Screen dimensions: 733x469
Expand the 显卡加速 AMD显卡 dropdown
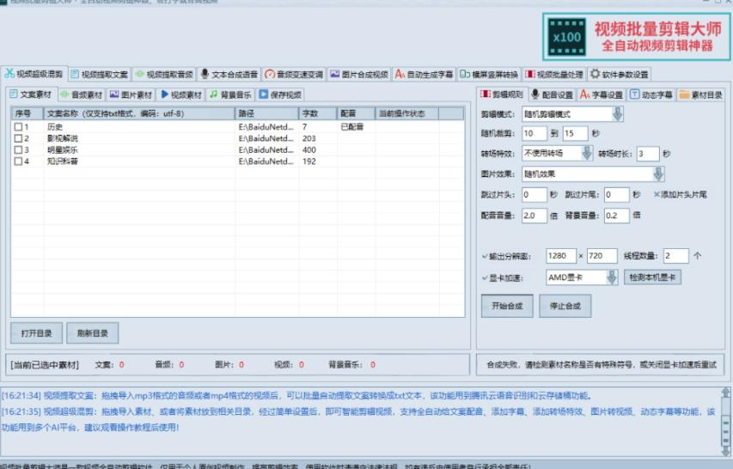click(x=612, y=277)
